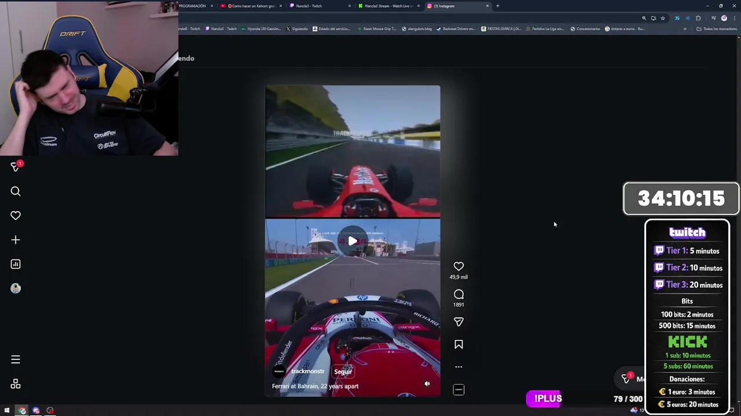
Task: Open the browser three-dot menu
Action: pyautogui.click(x=734, y=18)
